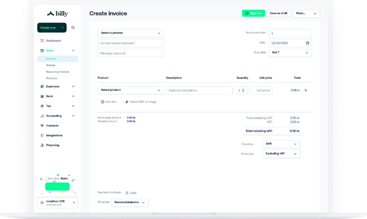Image resolution: width=367 pixels, height=219 pixels.
Task: Expand the Tax section chevron
Action: 73,106
